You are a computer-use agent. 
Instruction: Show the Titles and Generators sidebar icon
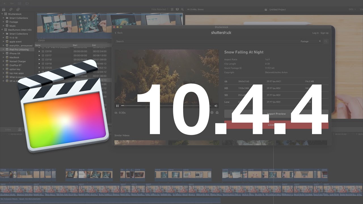coord(18,9)
